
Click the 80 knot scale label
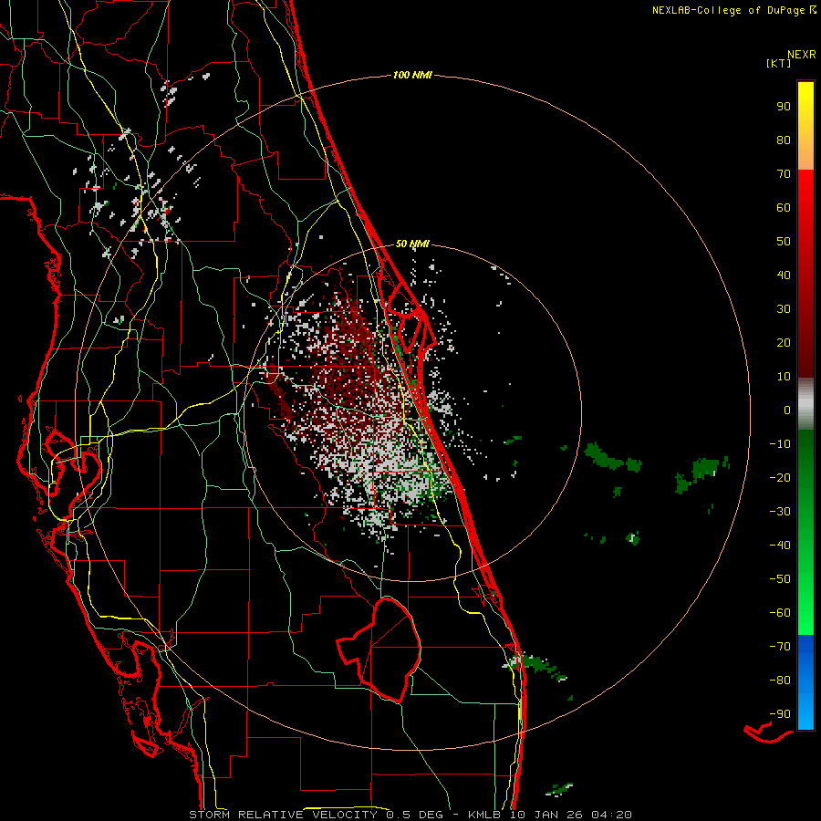[x=784, y=140]
